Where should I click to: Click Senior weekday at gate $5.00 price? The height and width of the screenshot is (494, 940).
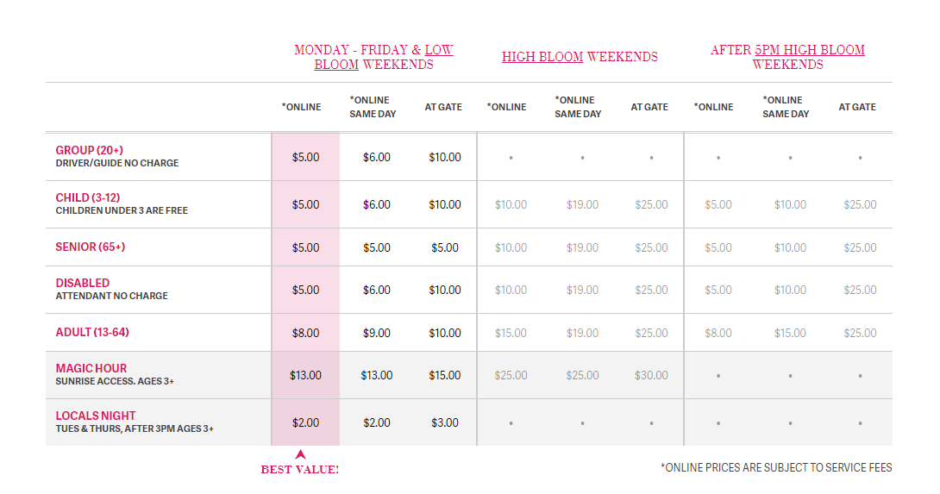(445, 247)
